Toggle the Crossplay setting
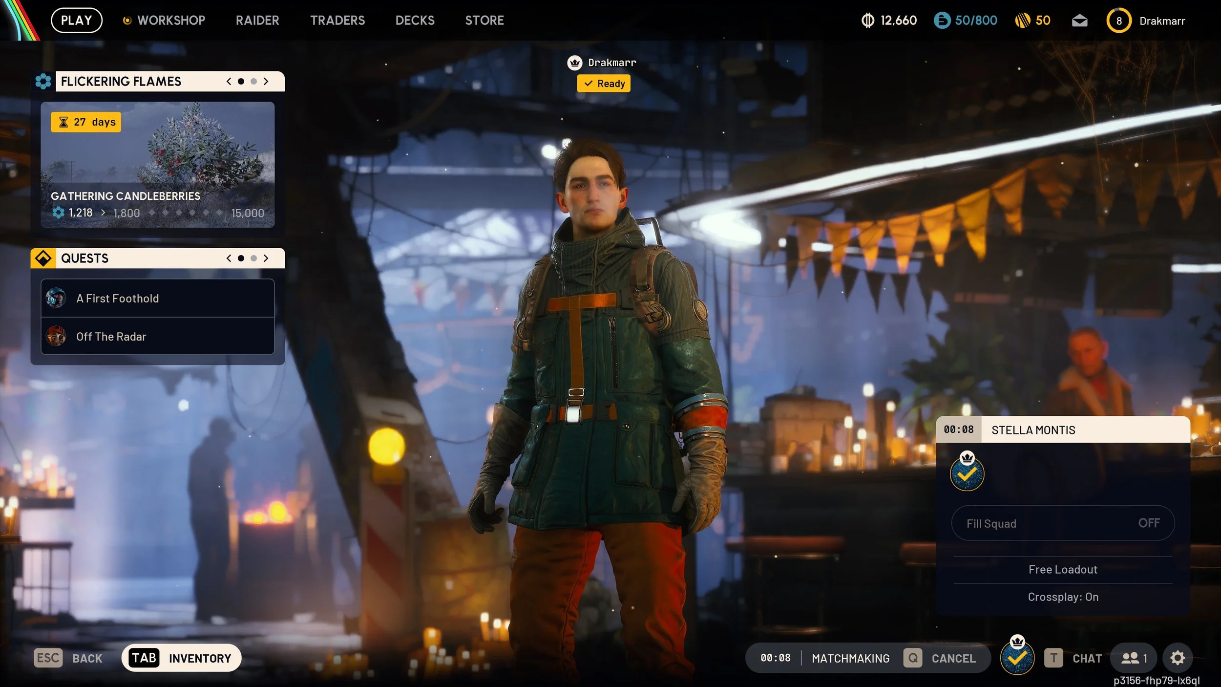Screen dimensions: 1221x687 coord(1062,597)
